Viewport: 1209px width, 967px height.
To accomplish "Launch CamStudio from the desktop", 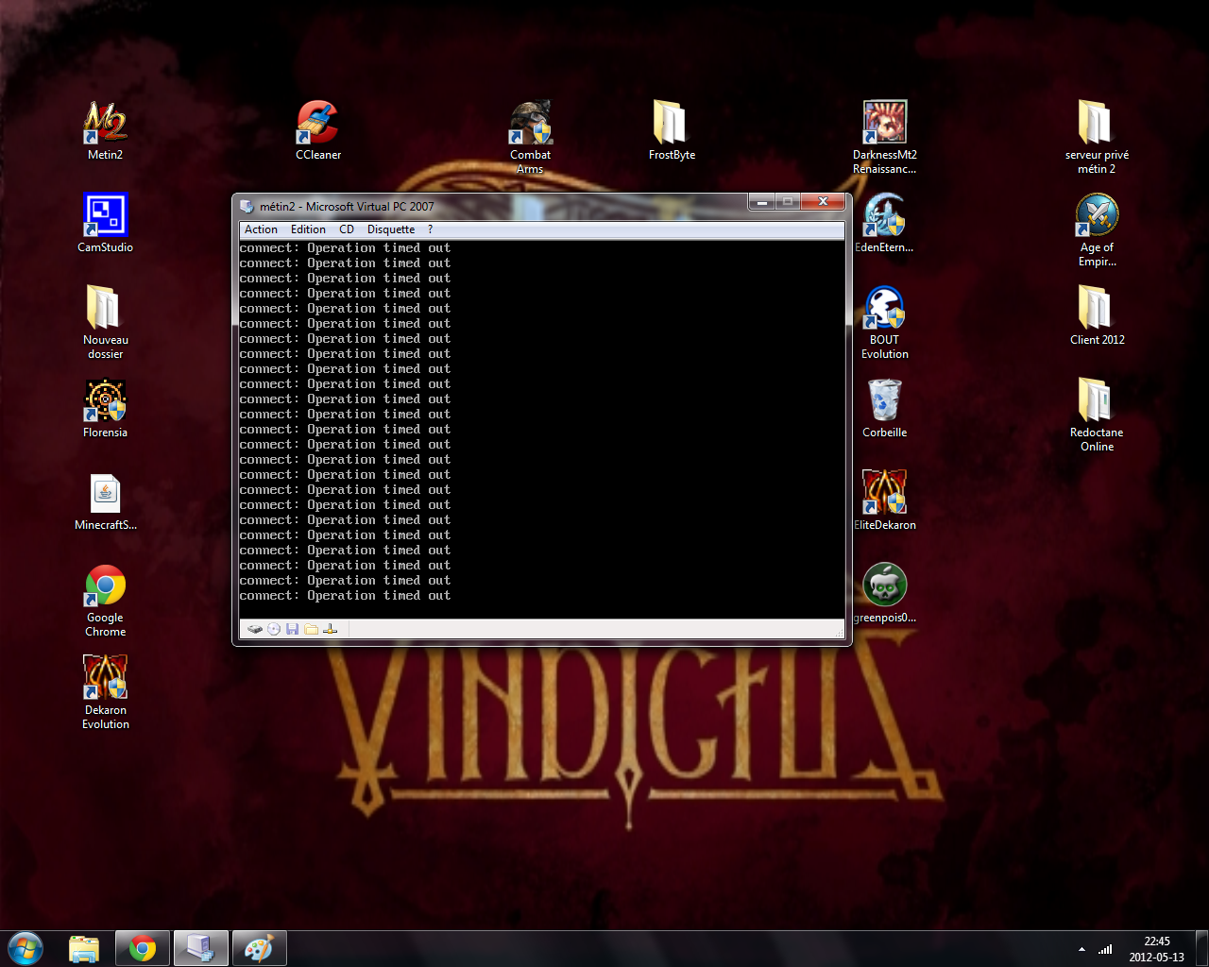I will tap(105, 223).
